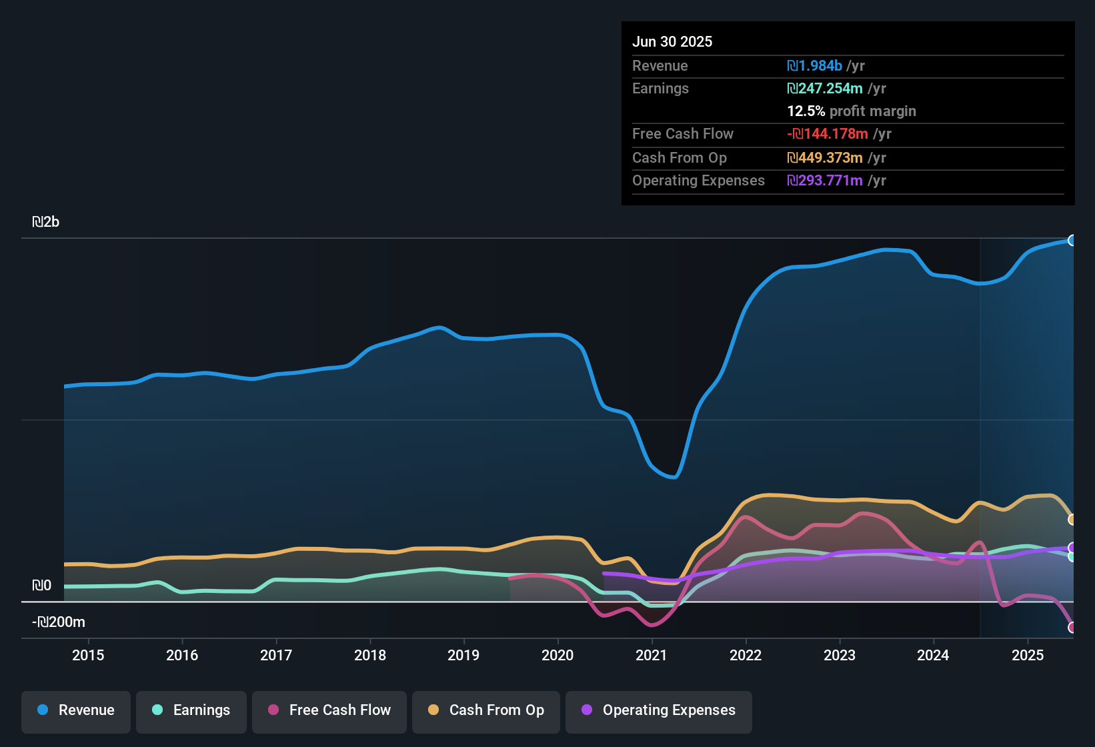Click the -₪144.178m free cash flow value
Image resolution: width=1095 pixels, height=747 pixels.
point(828,133)
